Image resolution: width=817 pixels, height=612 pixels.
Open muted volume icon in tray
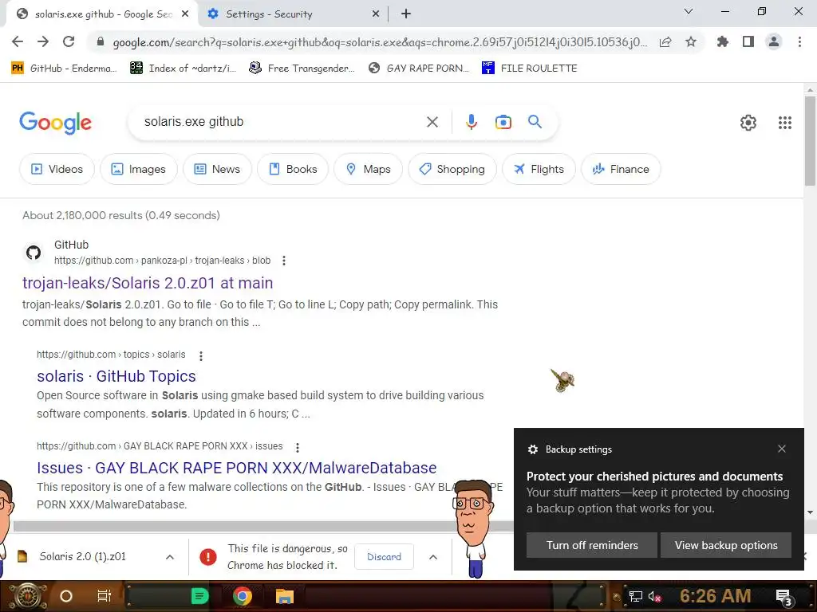tap(654, 596)
